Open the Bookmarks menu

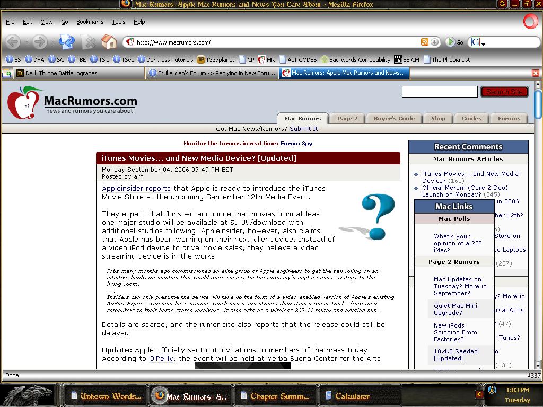click(90, 22)
